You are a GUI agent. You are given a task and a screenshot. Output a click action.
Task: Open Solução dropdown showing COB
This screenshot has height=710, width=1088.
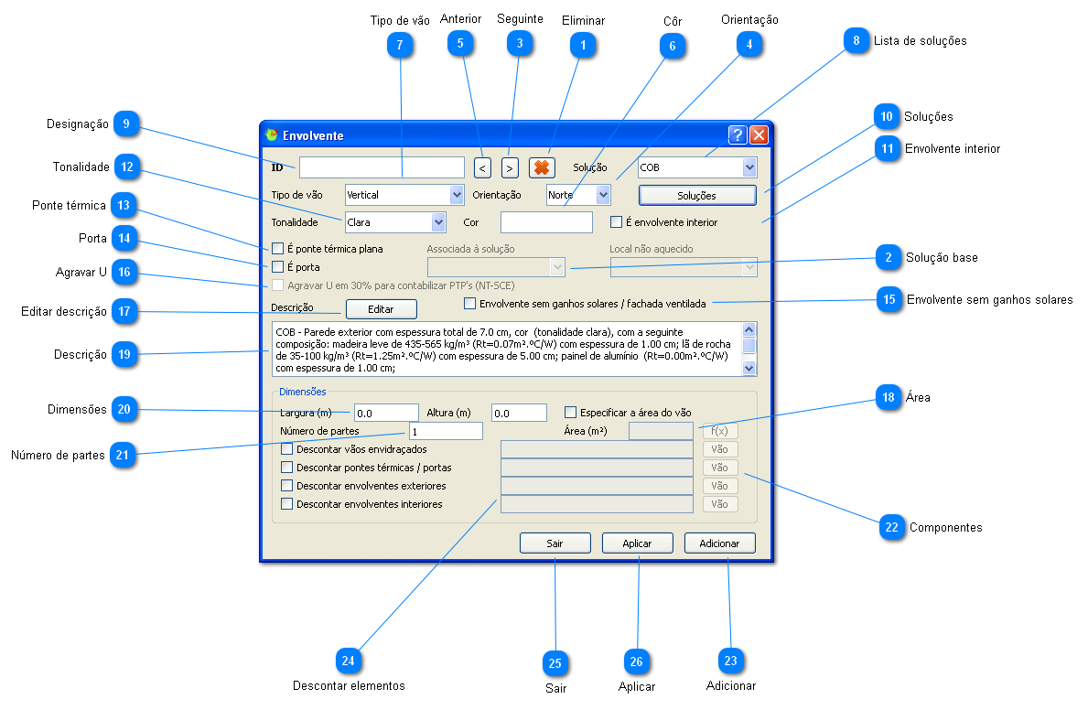[749, 167]
